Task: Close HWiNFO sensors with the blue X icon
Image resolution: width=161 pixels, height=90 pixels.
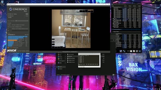Action: pyautogui.click(x=140, y=51)
